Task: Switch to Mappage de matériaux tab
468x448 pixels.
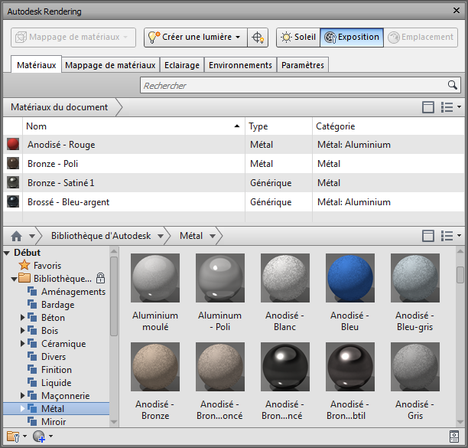Action: (110, 65)
